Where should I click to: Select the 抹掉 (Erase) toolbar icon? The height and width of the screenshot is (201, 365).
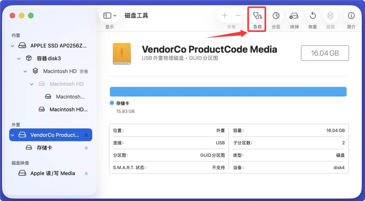(x=294, y=16)
